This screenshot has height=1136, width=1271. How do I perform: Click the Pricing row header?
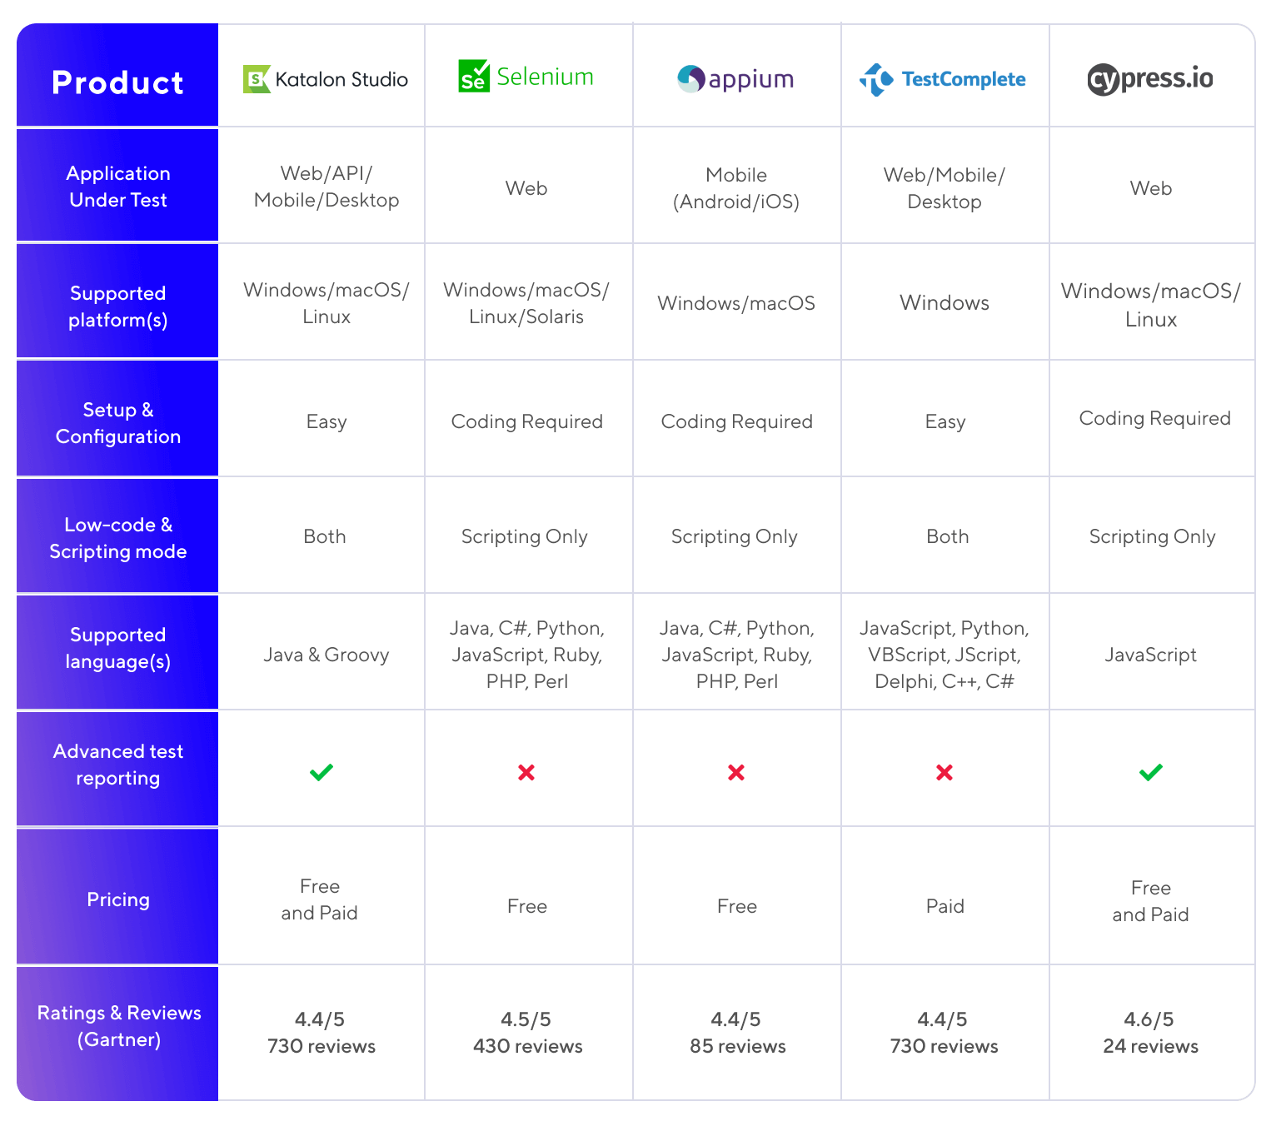(117, 899)
